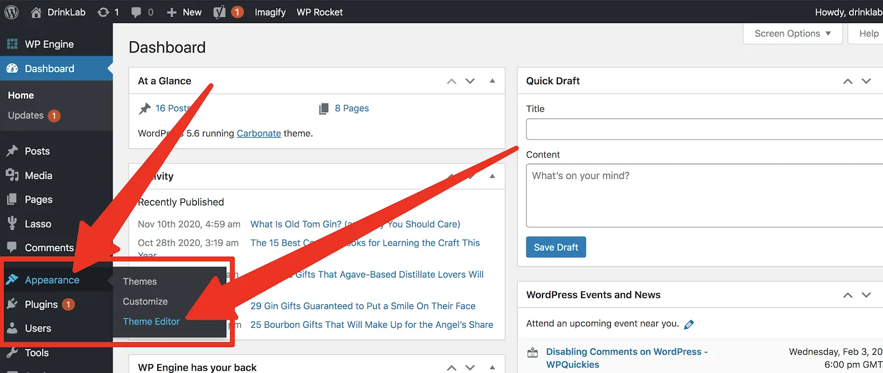Click the WordPress logo in admin bar
Screen dimensions: 883x373
coord(12,12)
